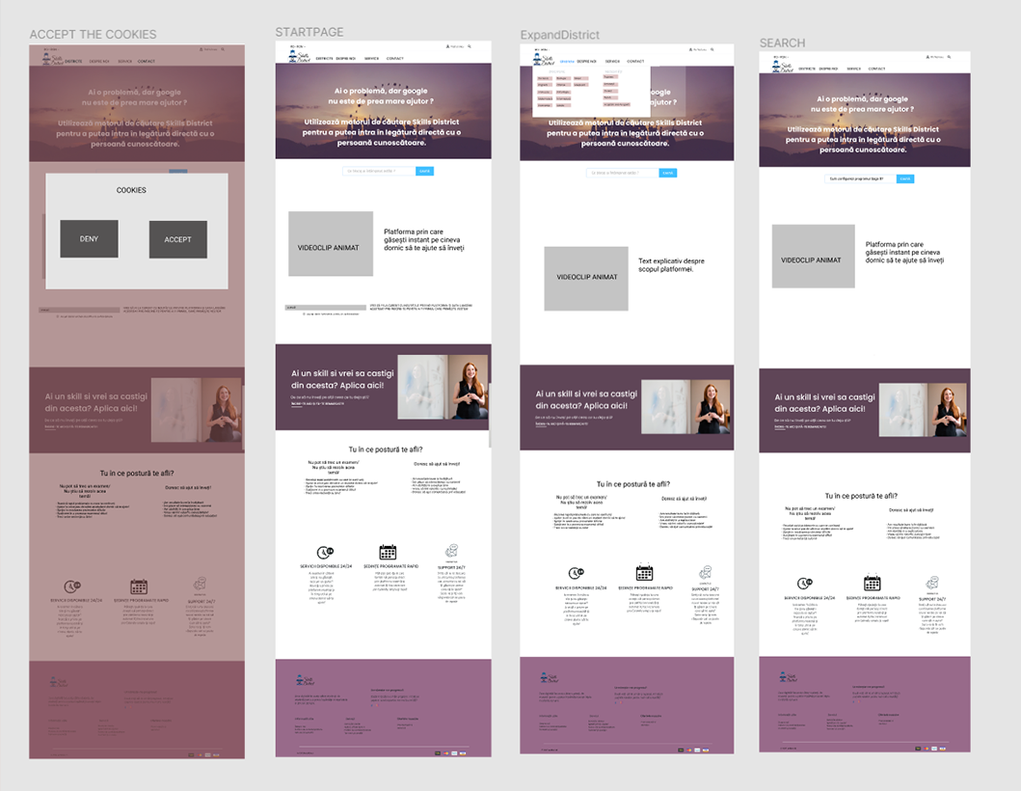
Task: Click the 24-hour clock icon in STARTPAGE frame
Action: pos(325,553)
